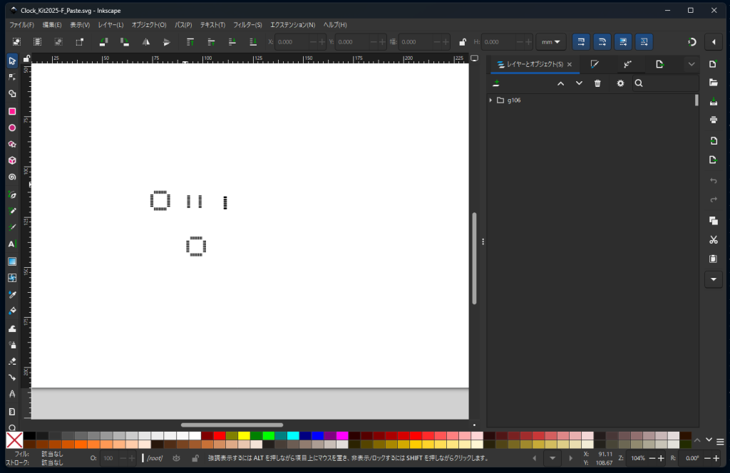Delete the selected layer with trash icon

click(x=597, y=83)
